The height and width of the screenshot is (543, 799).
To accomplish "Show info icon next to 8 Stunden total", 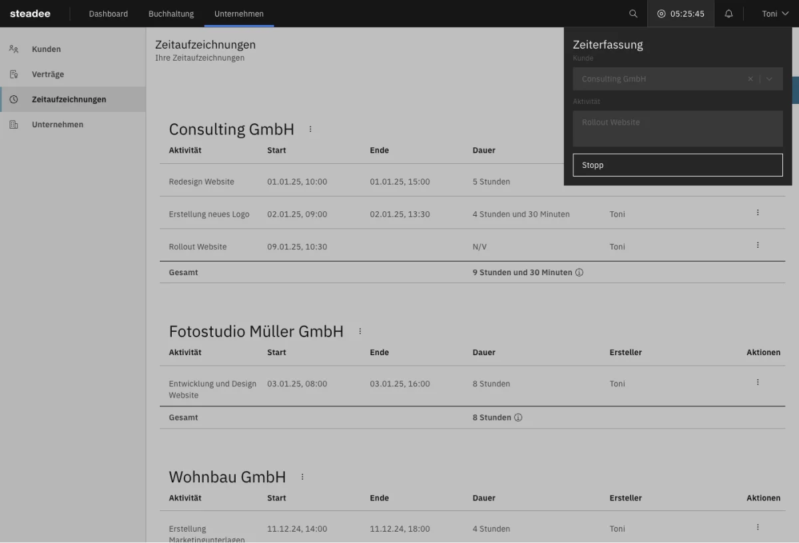I will click(518, 418).
